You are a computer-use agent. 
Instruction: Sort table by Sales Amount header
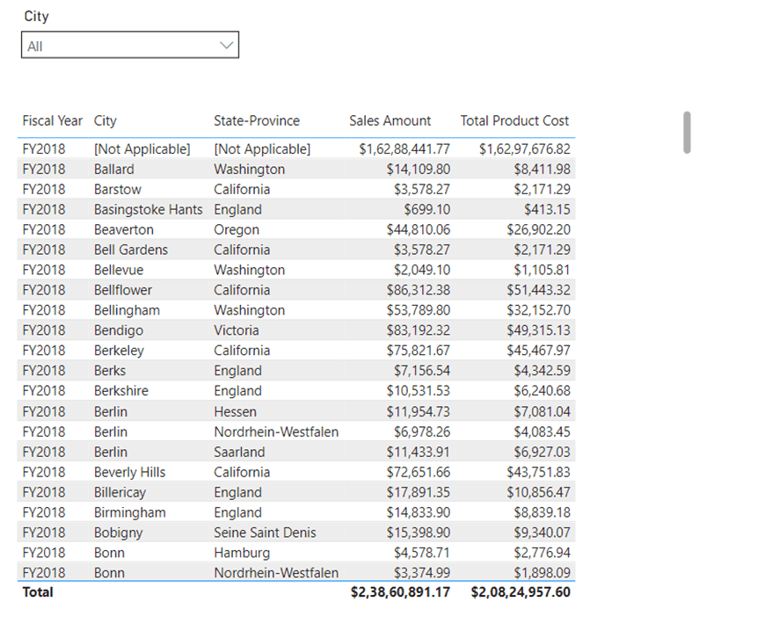pyautogui.click(x=390, y=121)
